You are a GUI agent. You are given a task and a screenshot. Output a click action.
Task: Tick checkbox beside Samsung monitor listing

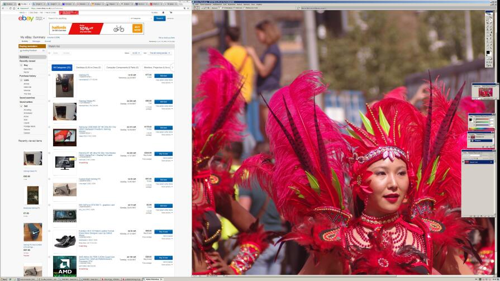[x=49, y=127]
